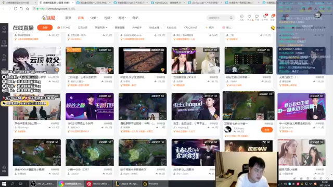Click the taskbar search icon

[12, 184]
